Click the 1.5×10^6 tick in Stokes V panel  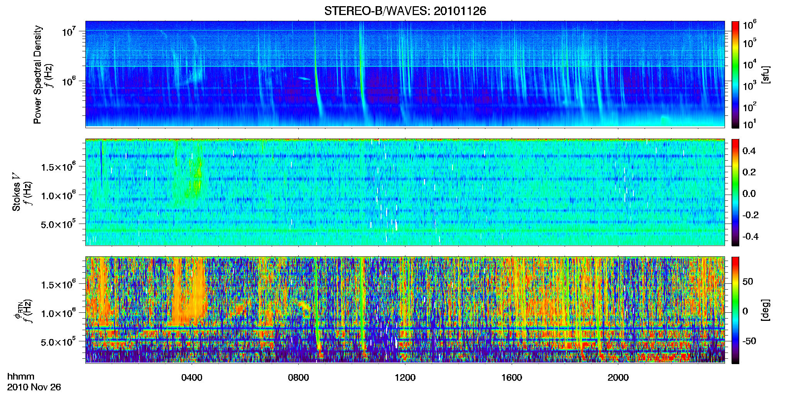pos(58,167)
